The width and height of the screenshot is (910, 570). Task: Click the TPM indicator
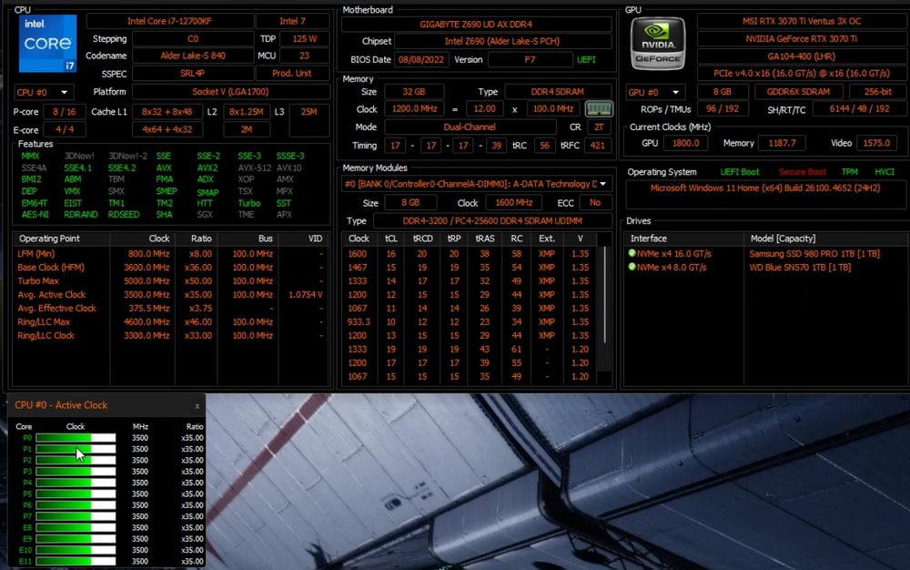(850, 172)
